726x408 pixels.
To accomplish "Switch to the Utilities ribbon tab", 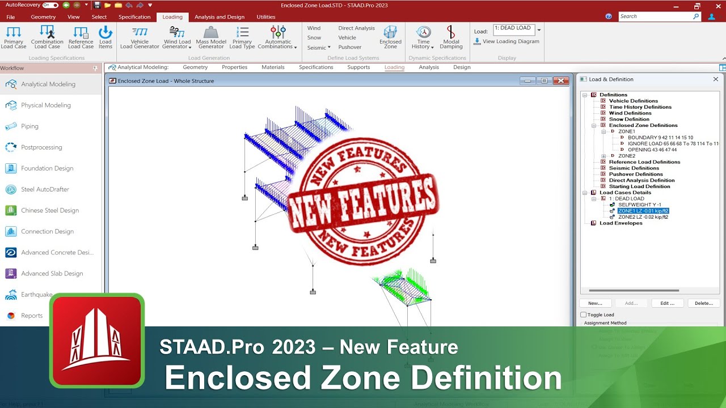I will coord(266,17).
